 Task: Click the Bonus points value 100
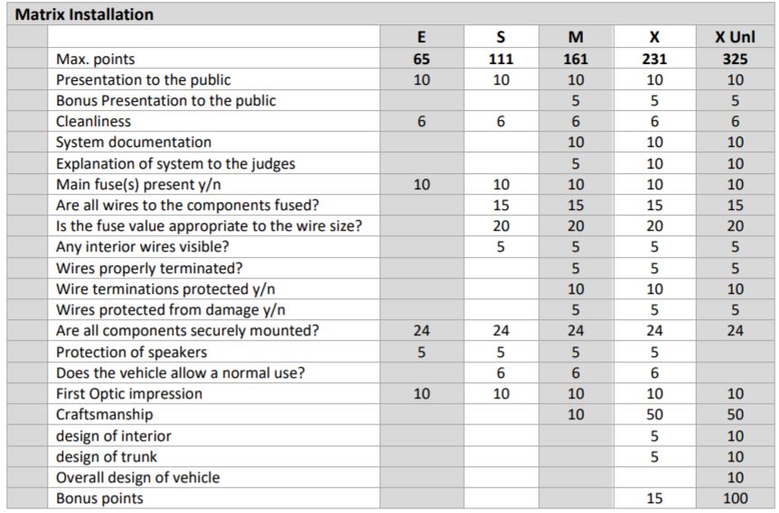click(x=735, y=498)
